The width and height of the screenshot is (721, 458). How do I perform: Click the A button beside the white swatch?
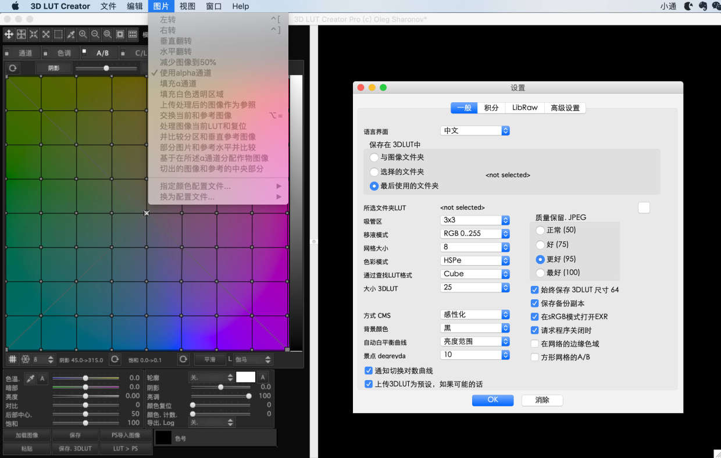pos(263,377)
